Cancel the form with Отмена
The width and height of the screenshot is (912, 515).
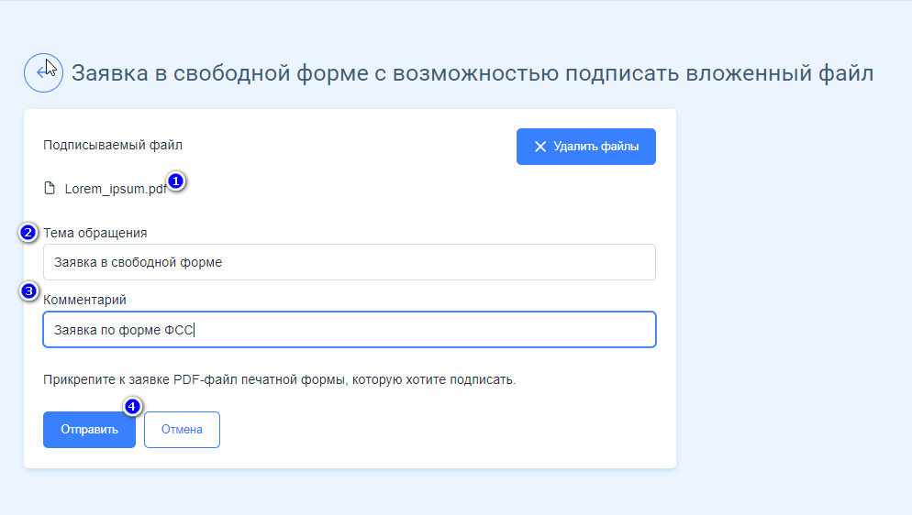[x=182, y=430]
